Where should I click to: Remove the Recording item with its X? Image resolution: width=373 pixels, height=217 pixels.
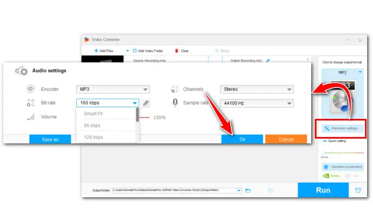click(308, 59)
